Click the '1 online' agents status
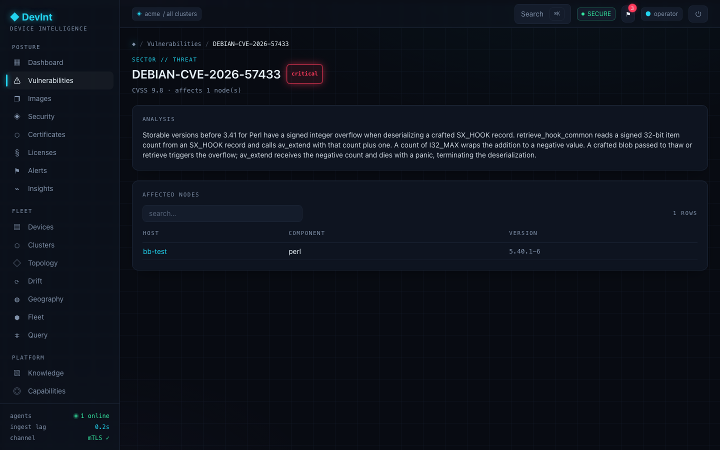720x450 pixels. [x=91, y=416]
